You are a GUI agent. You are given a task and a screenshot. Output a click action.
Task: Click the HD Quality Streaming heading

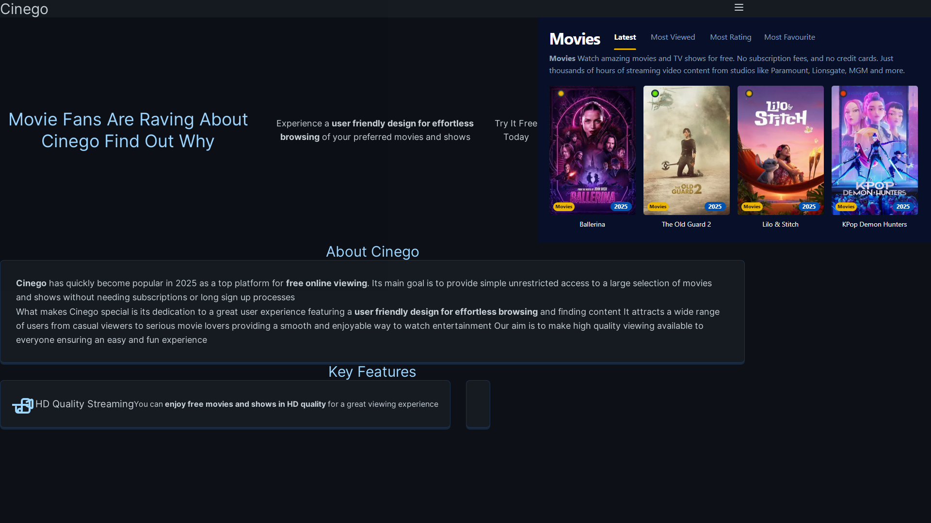pyautogui.click(x=84, y=404)
